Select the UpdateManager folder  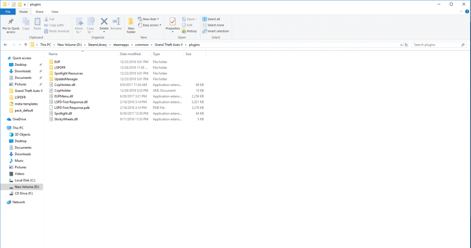click(66, 79)
